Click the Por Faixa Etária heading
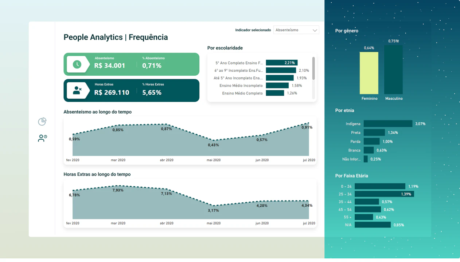The height and width of the screenshot is (262, 460). point(351,176)
